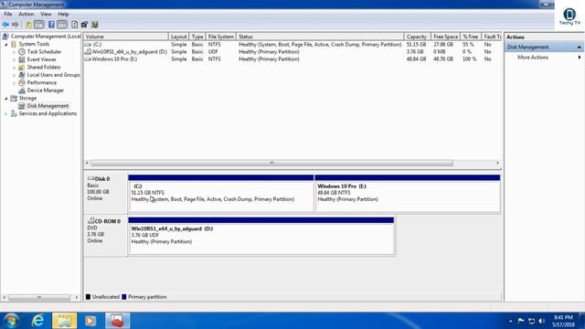Collapse the Storage node

coord(6,99)
